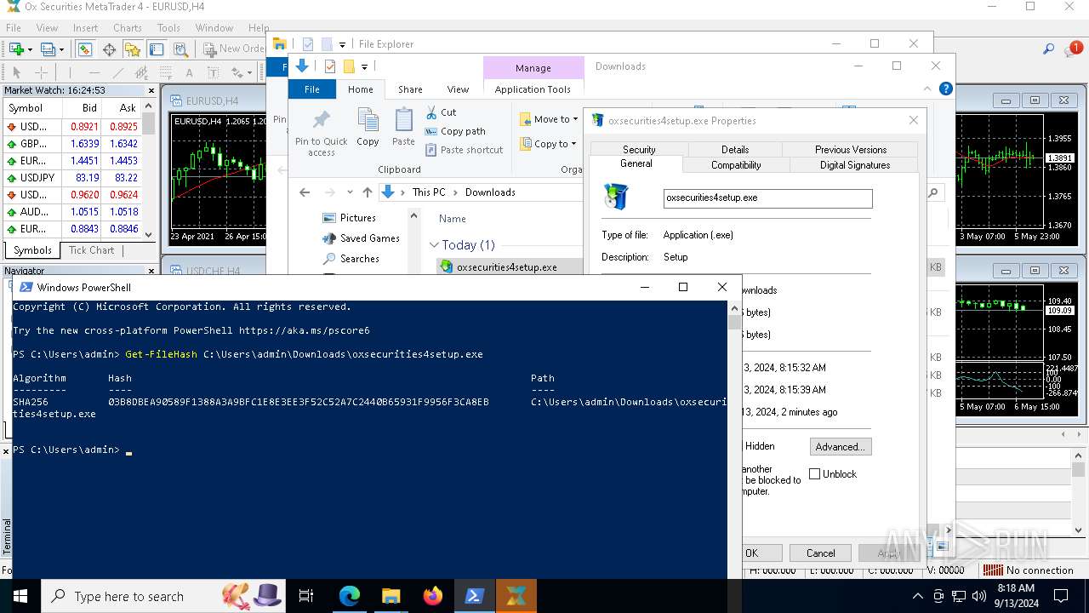This screenshot has height=613, width=1089.
Task: Select the Vertical Line drawing tool
Action: click(x=70, y=72)
